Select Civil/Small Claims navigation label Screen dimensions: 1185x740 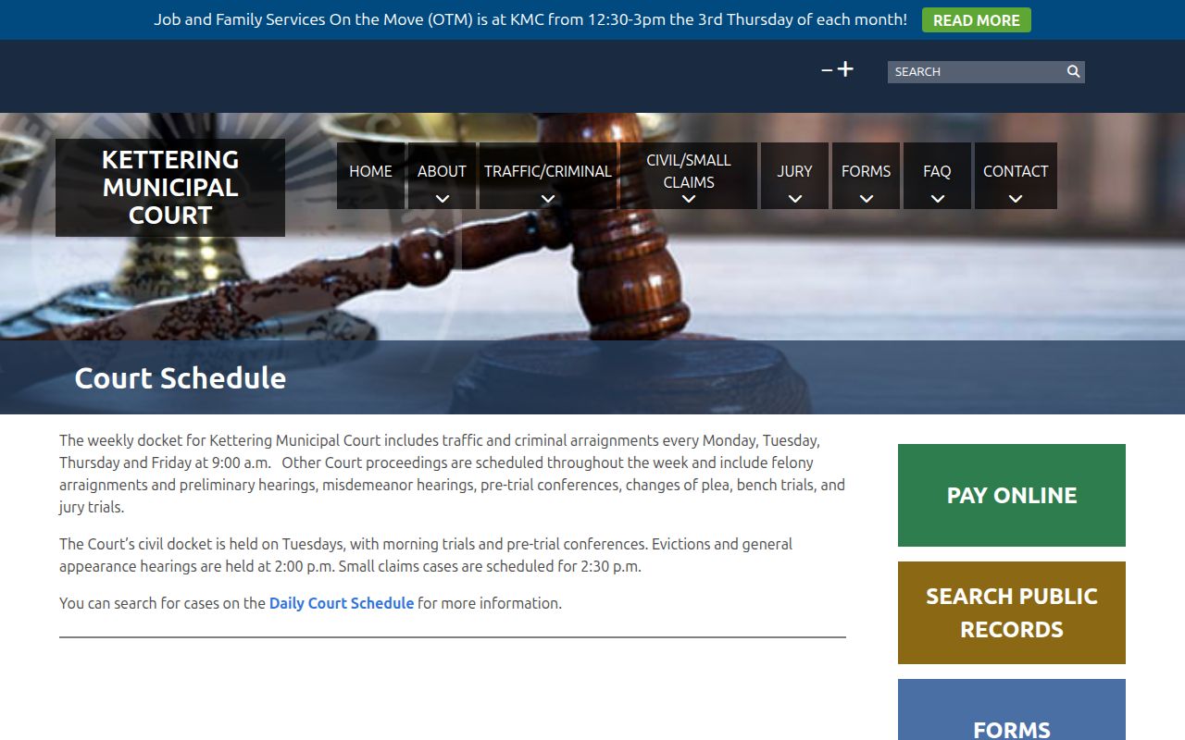[x=689, y=171]
